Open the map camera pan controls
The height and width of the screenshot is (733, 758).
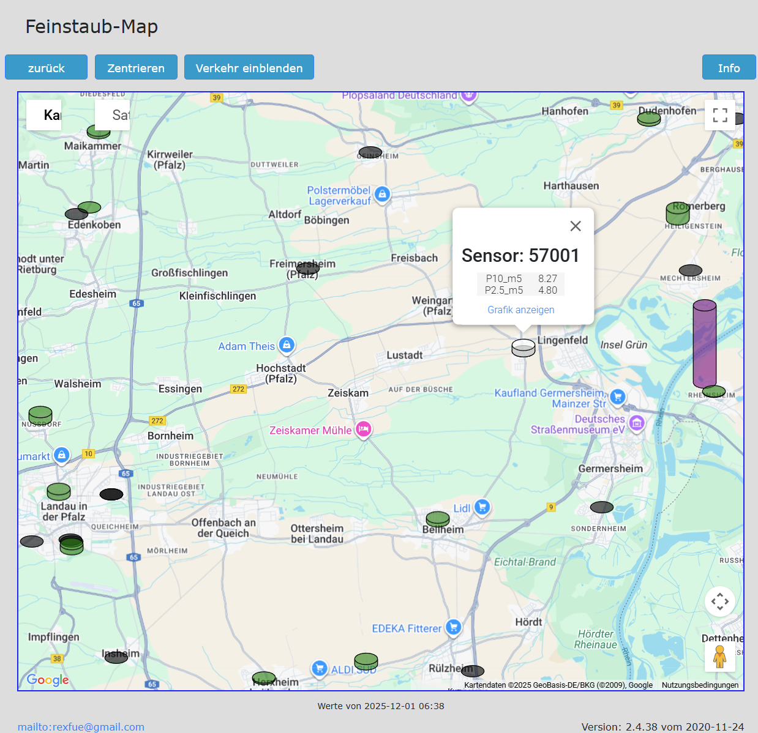(x=720, y=601)
